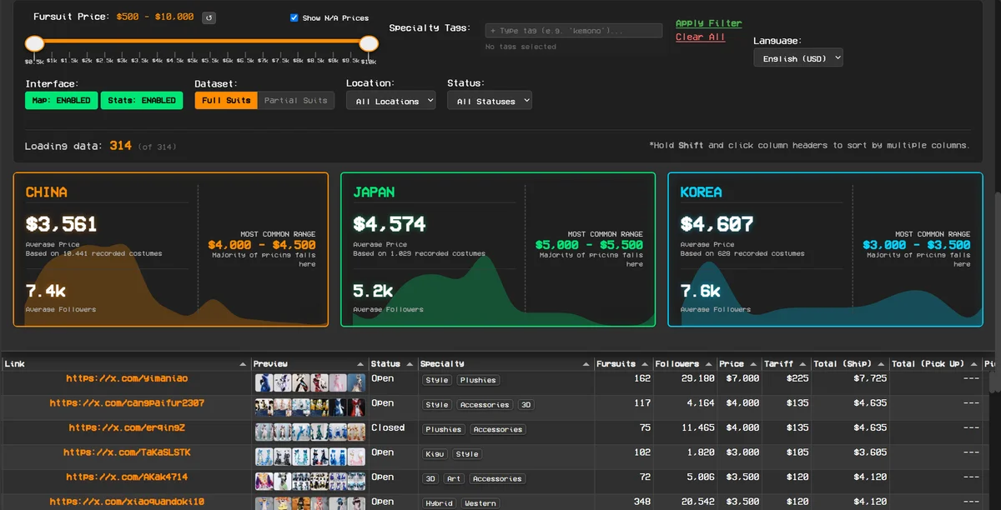
Task: Focus the Specialty Tags input field
Action: [574, 31]
